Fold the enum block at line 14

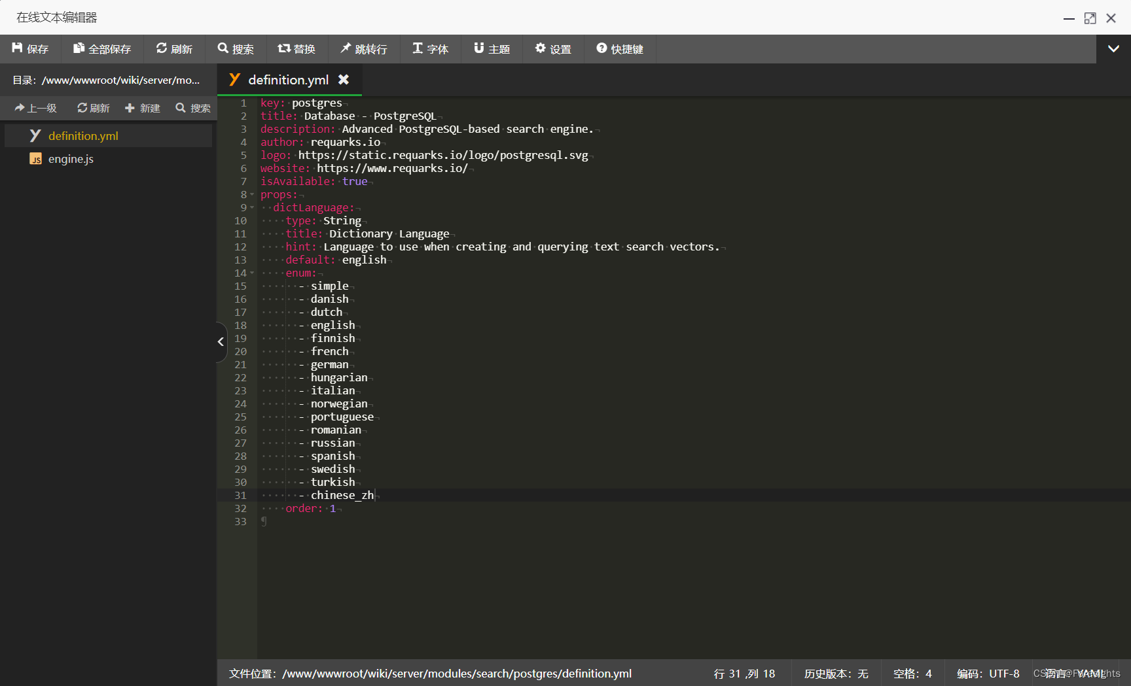click(x=252, y=273)
